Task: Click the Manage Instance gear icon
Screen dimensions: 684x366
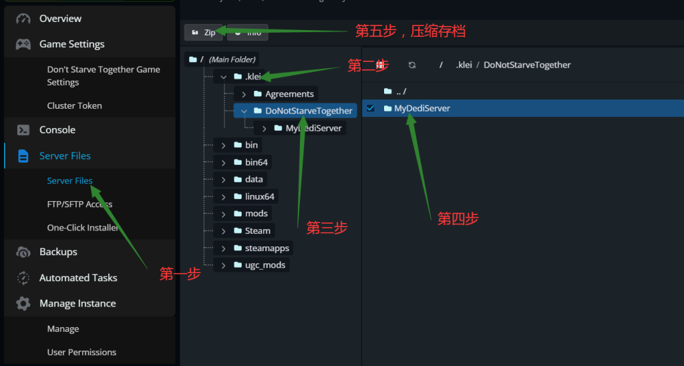Action: pos(23,304)
